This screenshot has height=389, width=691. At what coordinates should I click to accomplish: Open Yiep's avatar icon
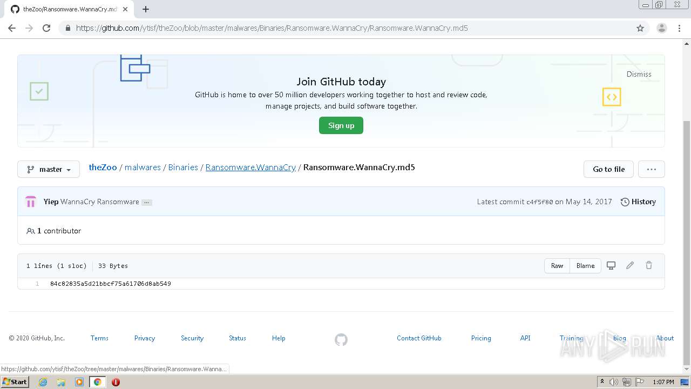click(x=31, y=202)
